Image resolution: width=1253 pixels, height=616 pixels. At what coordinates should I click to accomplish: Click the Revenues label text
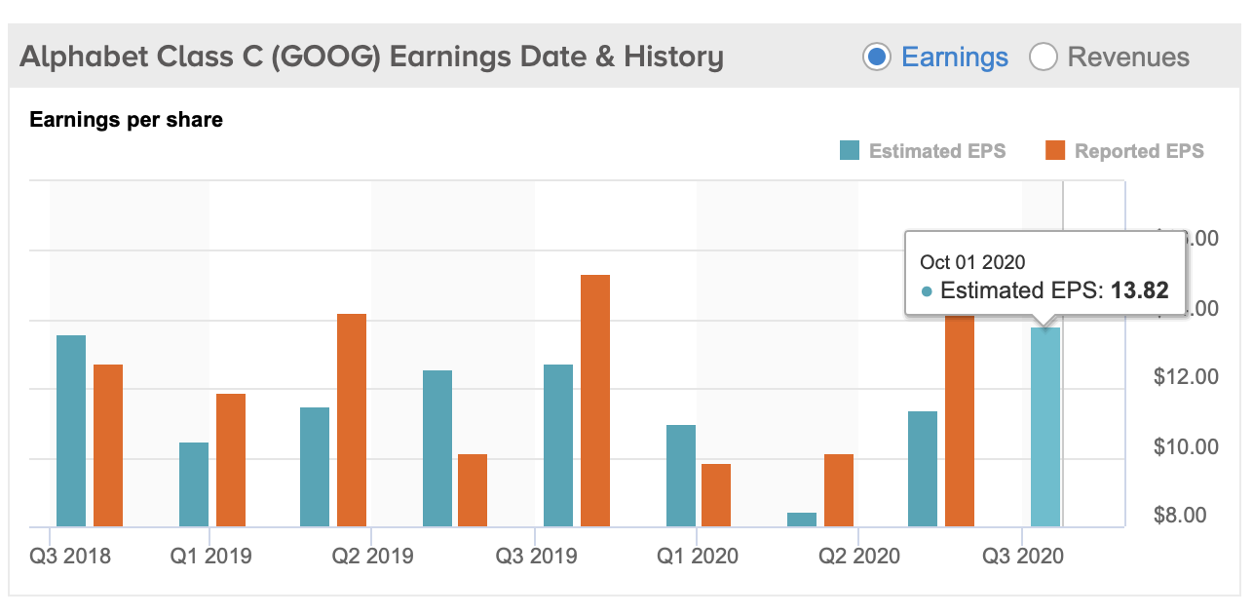pos(1128,58)
